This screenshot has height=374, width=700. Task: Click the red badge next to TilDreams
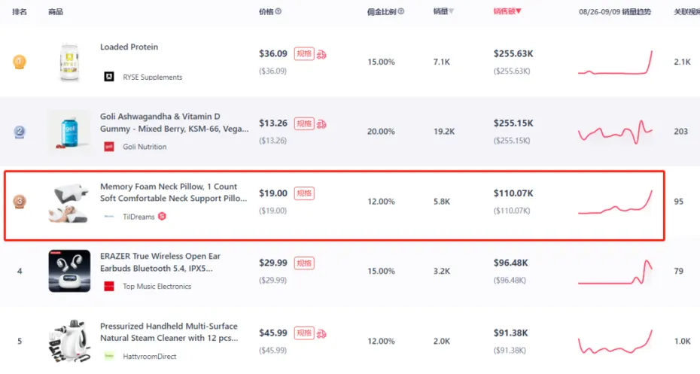click(162, 217)
